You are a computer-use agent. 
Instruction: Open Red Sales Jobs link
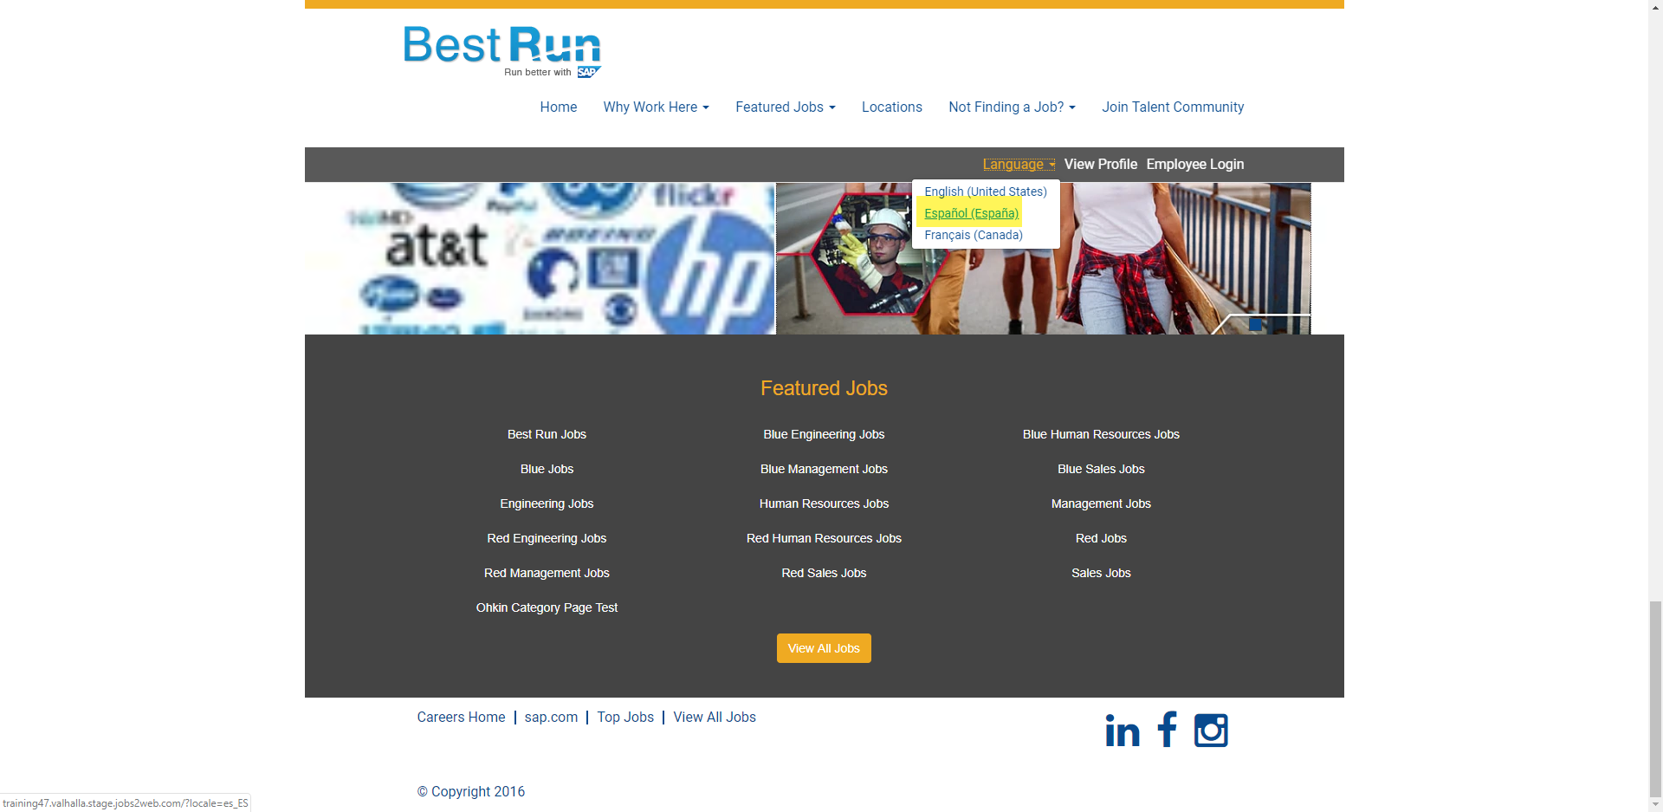pos(824,573)
